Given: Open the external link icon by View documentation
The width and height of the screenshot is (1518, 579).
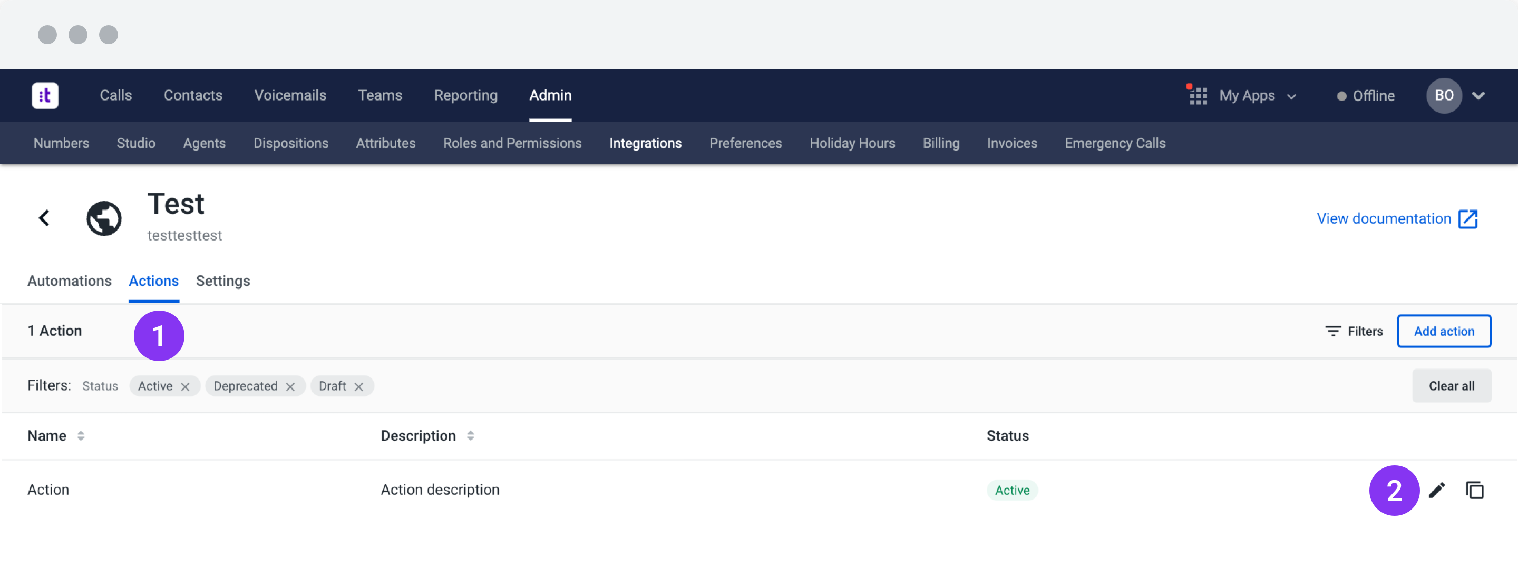Looking at the screenshot, I should (1467, 219).
